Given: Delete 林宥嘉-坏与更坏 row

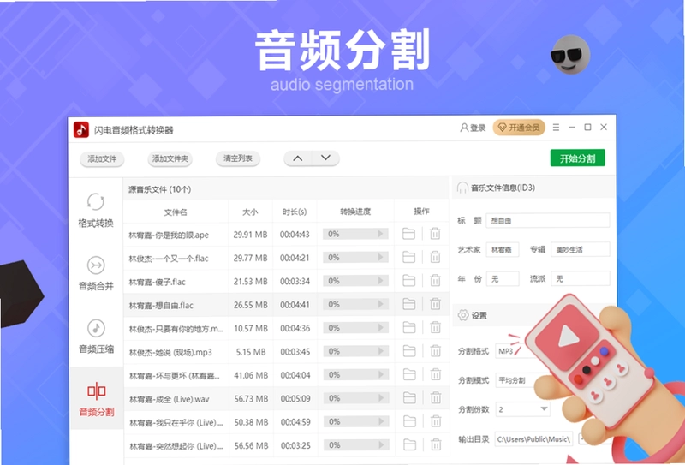Looking at the screenshot, I should click(x=435, y=374).
